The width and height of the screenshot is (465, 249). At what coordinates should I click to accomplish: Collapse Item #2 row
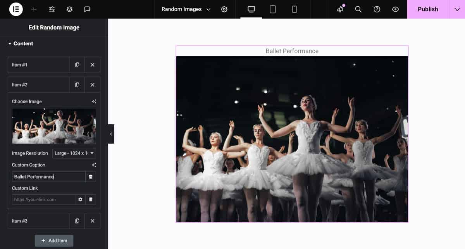39,85
